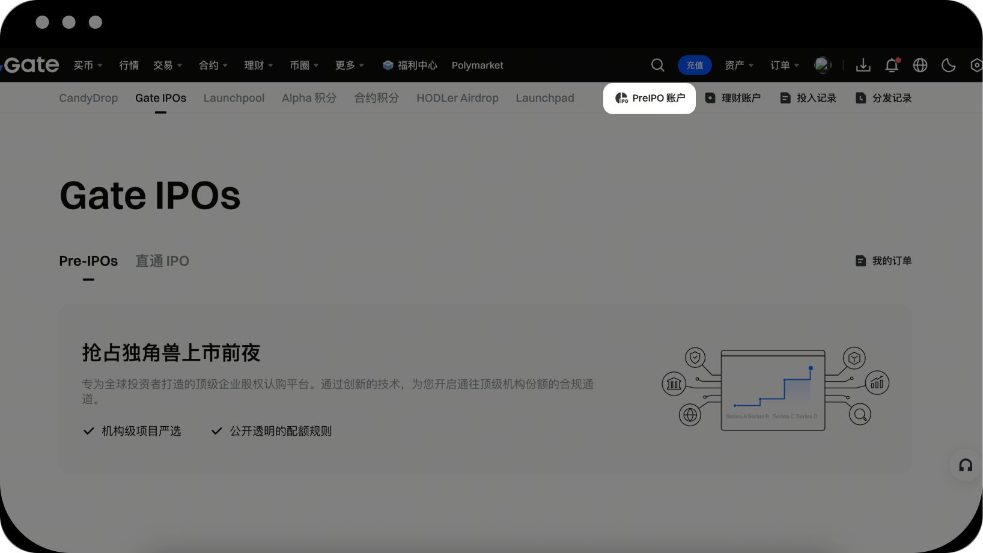Viewport: 983px width, 553px height.
Task: Click the Gate IPOs page title
Action: click(150, 196)
